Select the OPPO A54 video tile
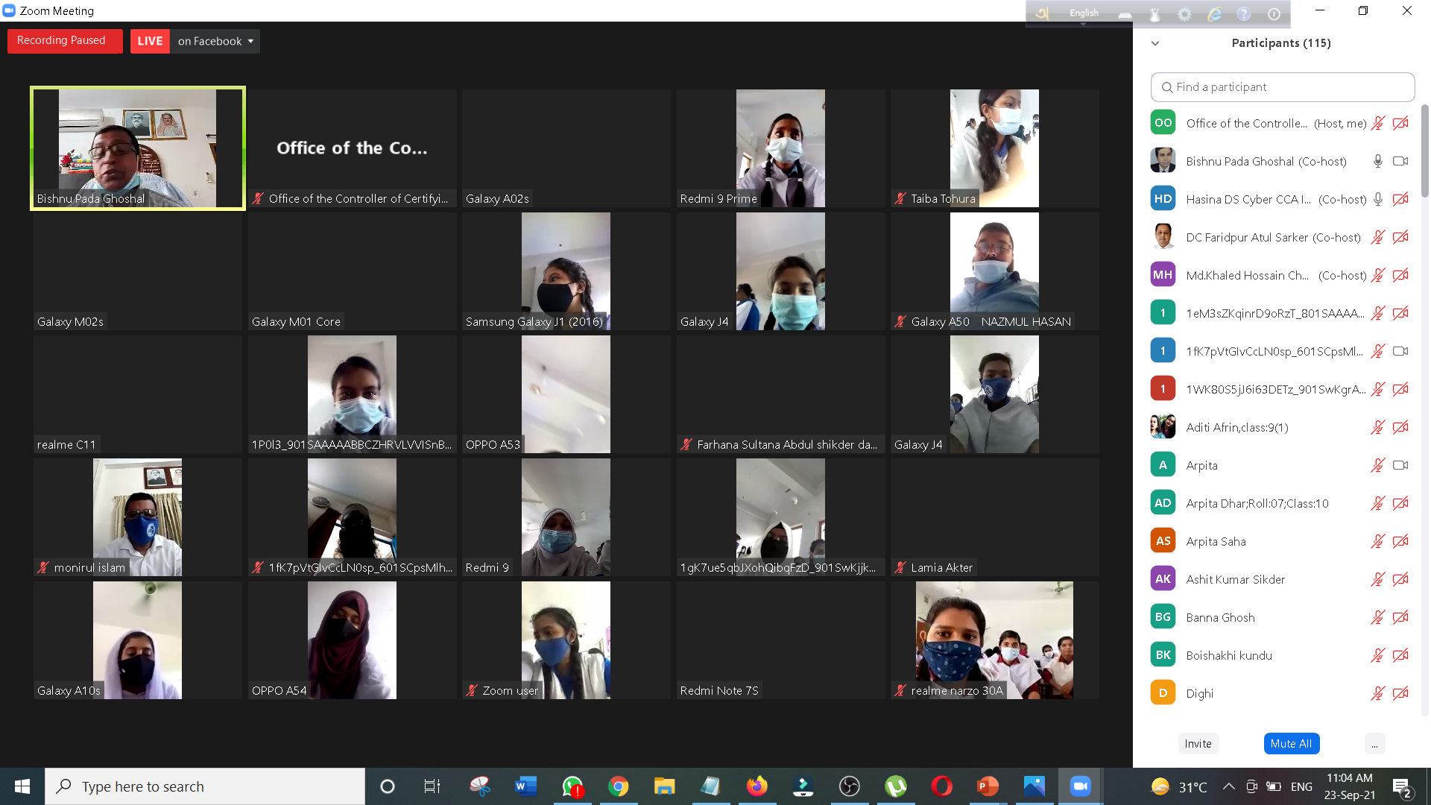Viewport: 1431px width, 805px height. [352, 640]
